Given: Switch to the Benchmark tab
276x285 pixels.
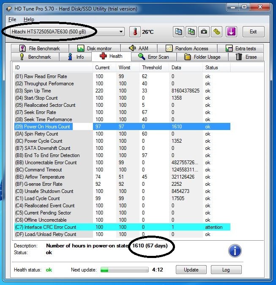Looking at the screenshot, I should pos(35,57).
